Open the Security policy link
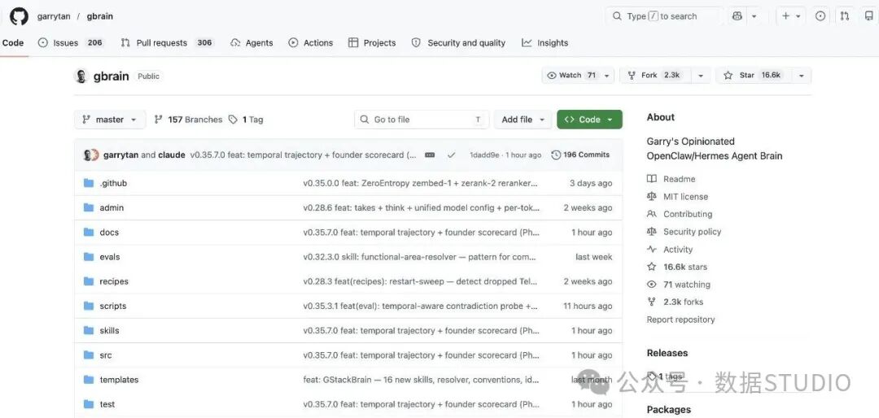Viewport: 879px width, 418px height. coord(693,232)
